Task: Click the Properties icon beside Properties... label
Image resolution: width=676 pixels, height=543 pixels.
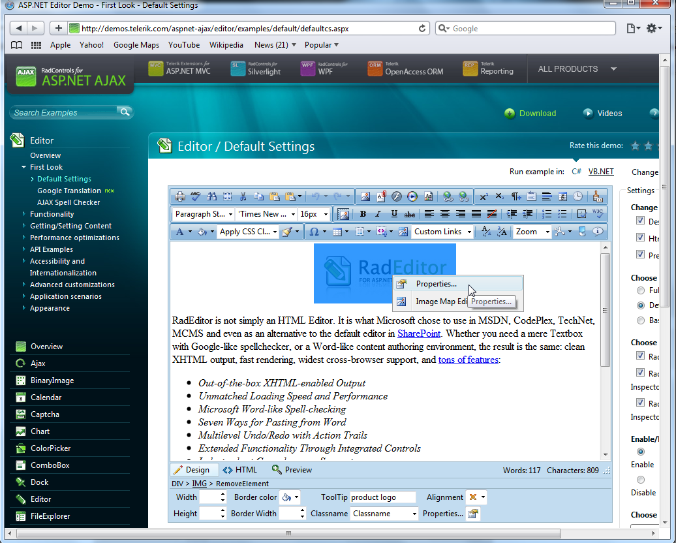Action: click(473, 514)
